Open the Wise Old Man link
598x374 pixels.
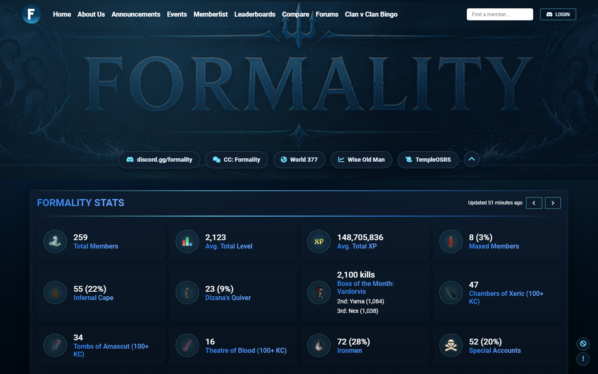[x=361, y=160]
